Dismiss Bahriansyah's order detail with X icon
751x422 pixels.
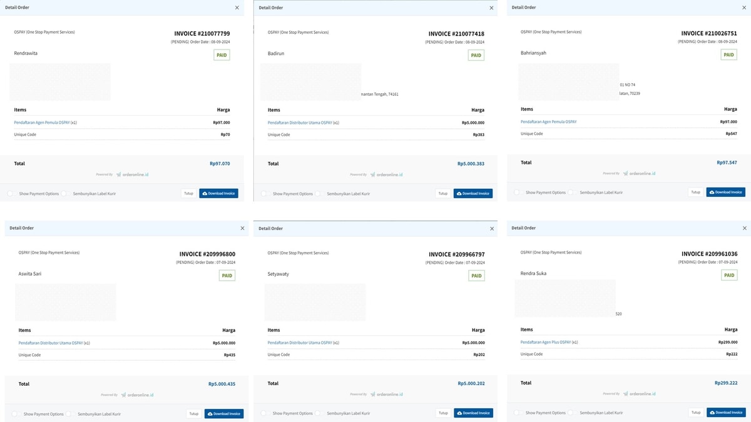(744, 8)
